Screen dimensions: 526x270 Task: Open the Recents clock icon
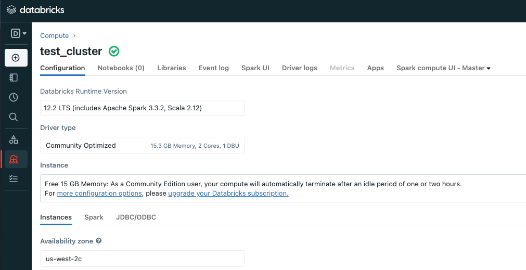[14, 97]
